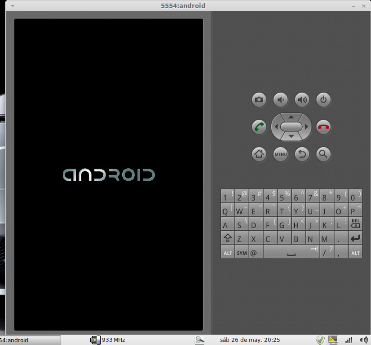This screenshot has width=371, height=345.
Task: Click the Z key
Action: pyautogui.click(x=242, y=237)
